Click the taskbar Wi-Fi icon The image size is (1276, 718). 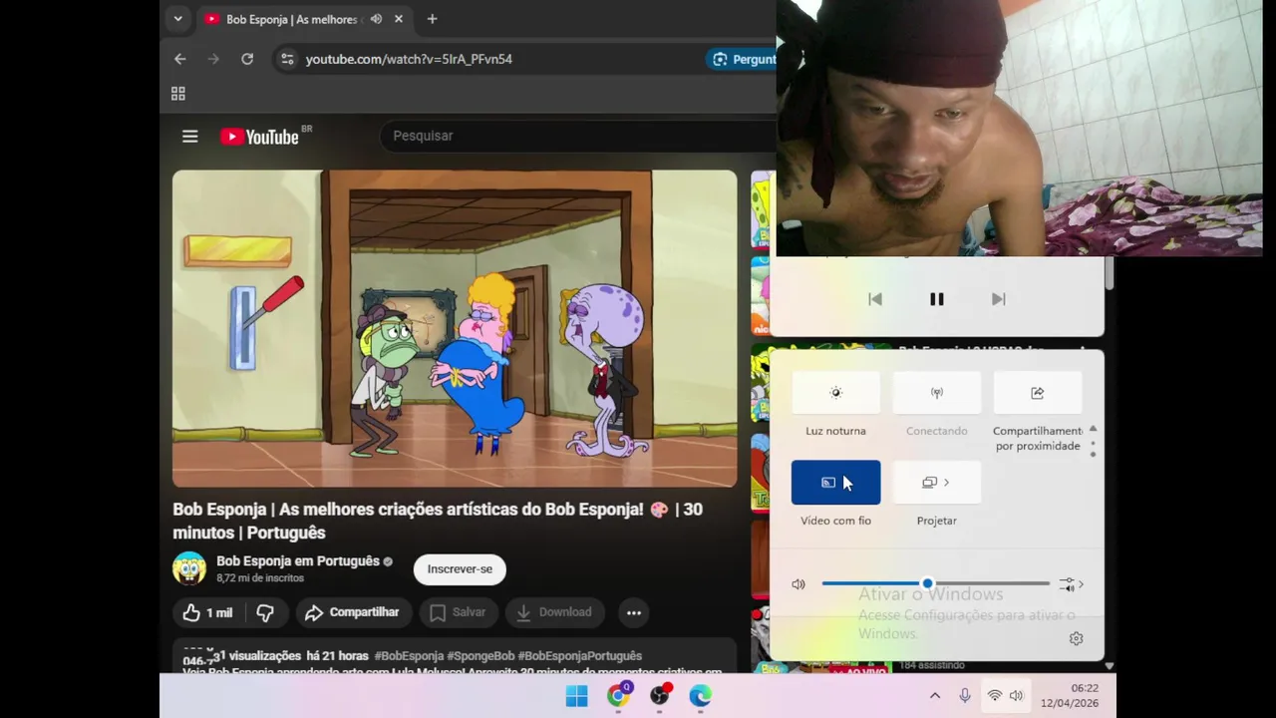coord(994,696)
